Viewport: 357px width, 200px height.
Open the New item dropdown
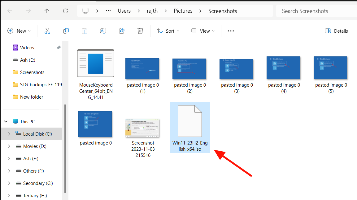tap(19, 31)
